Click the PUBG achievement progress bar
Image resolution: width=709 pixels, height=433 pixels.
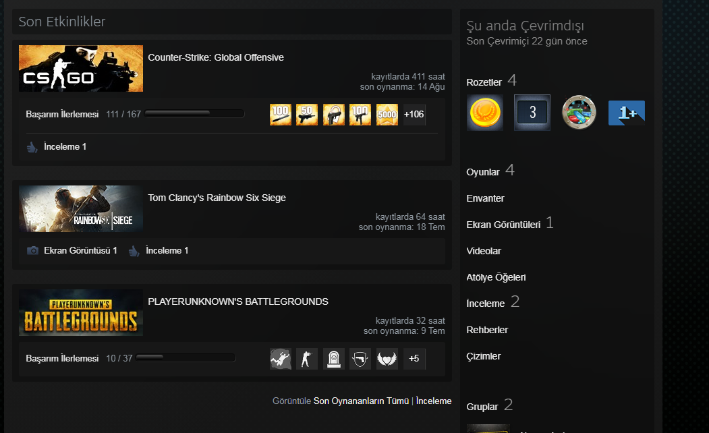pos(186,357)
